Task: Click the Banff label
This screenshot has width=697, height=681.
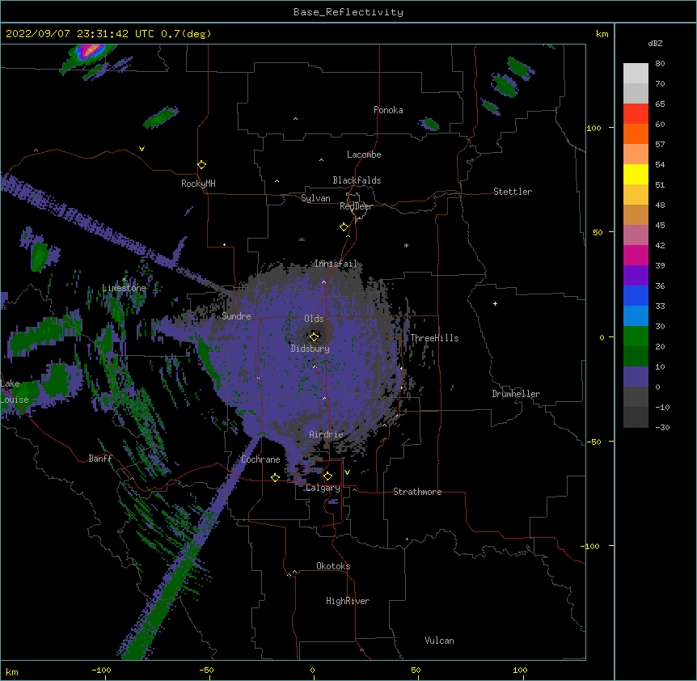Action: [x=100, y=459]
